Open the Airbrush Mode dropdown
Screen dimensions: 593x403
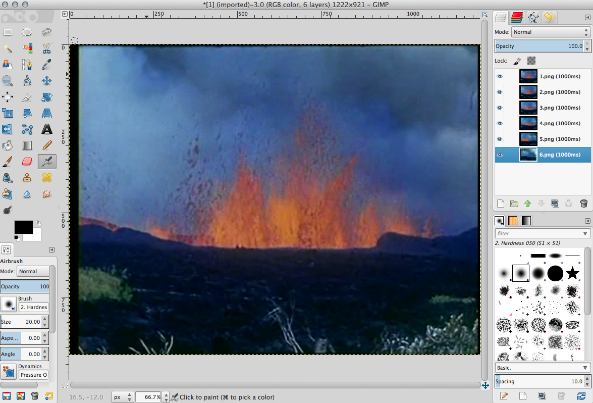click(33, 271)
